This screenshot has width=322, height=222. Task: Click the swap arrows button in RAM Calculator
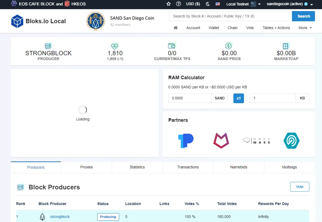tap(239, 98)
